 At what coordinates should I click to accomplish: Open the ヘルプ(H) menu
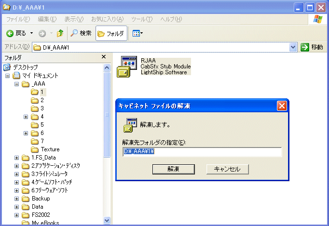click(x=171, y=19)
